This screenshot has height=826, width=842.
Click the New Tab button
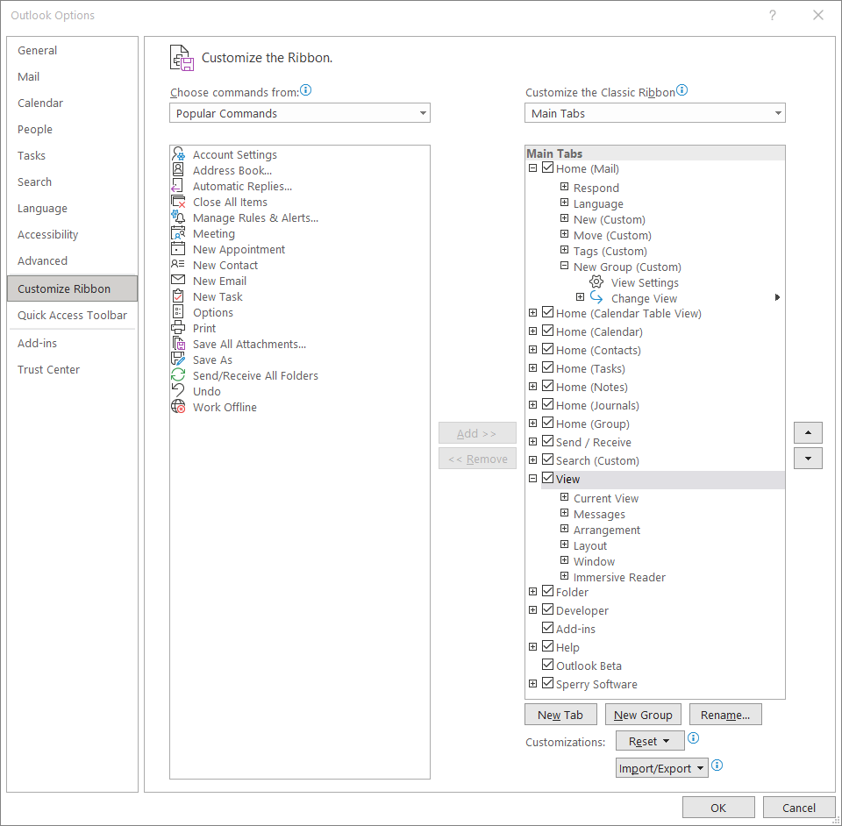[560, 715]
